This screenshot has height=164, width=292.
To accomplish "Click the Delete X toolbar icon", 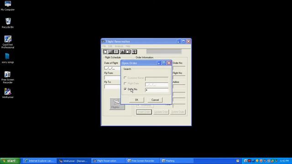I will tap(116, 51).
